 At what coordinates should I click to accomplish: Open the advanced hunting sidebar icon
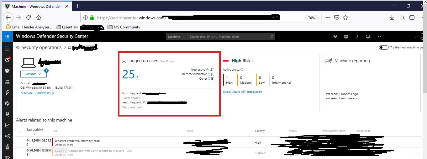tap(8, 114)
